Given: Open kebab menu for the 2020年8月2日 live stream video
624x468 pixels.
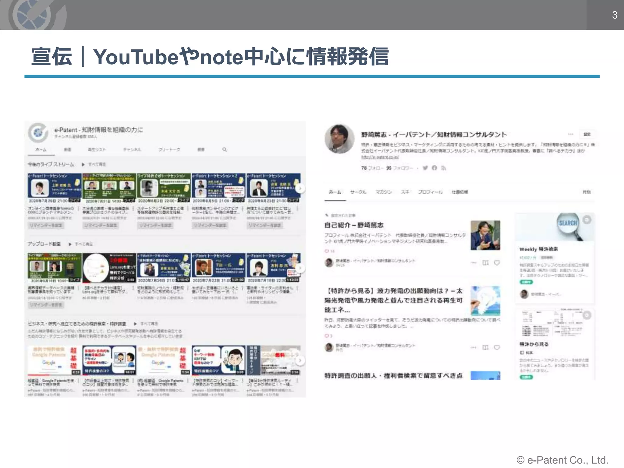Looking at the screenshot, I should tap(188, 209).
